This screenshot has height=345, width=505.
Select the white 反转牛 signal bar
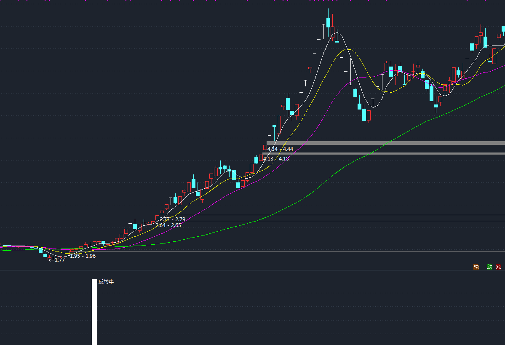click(x=94, y=312)
